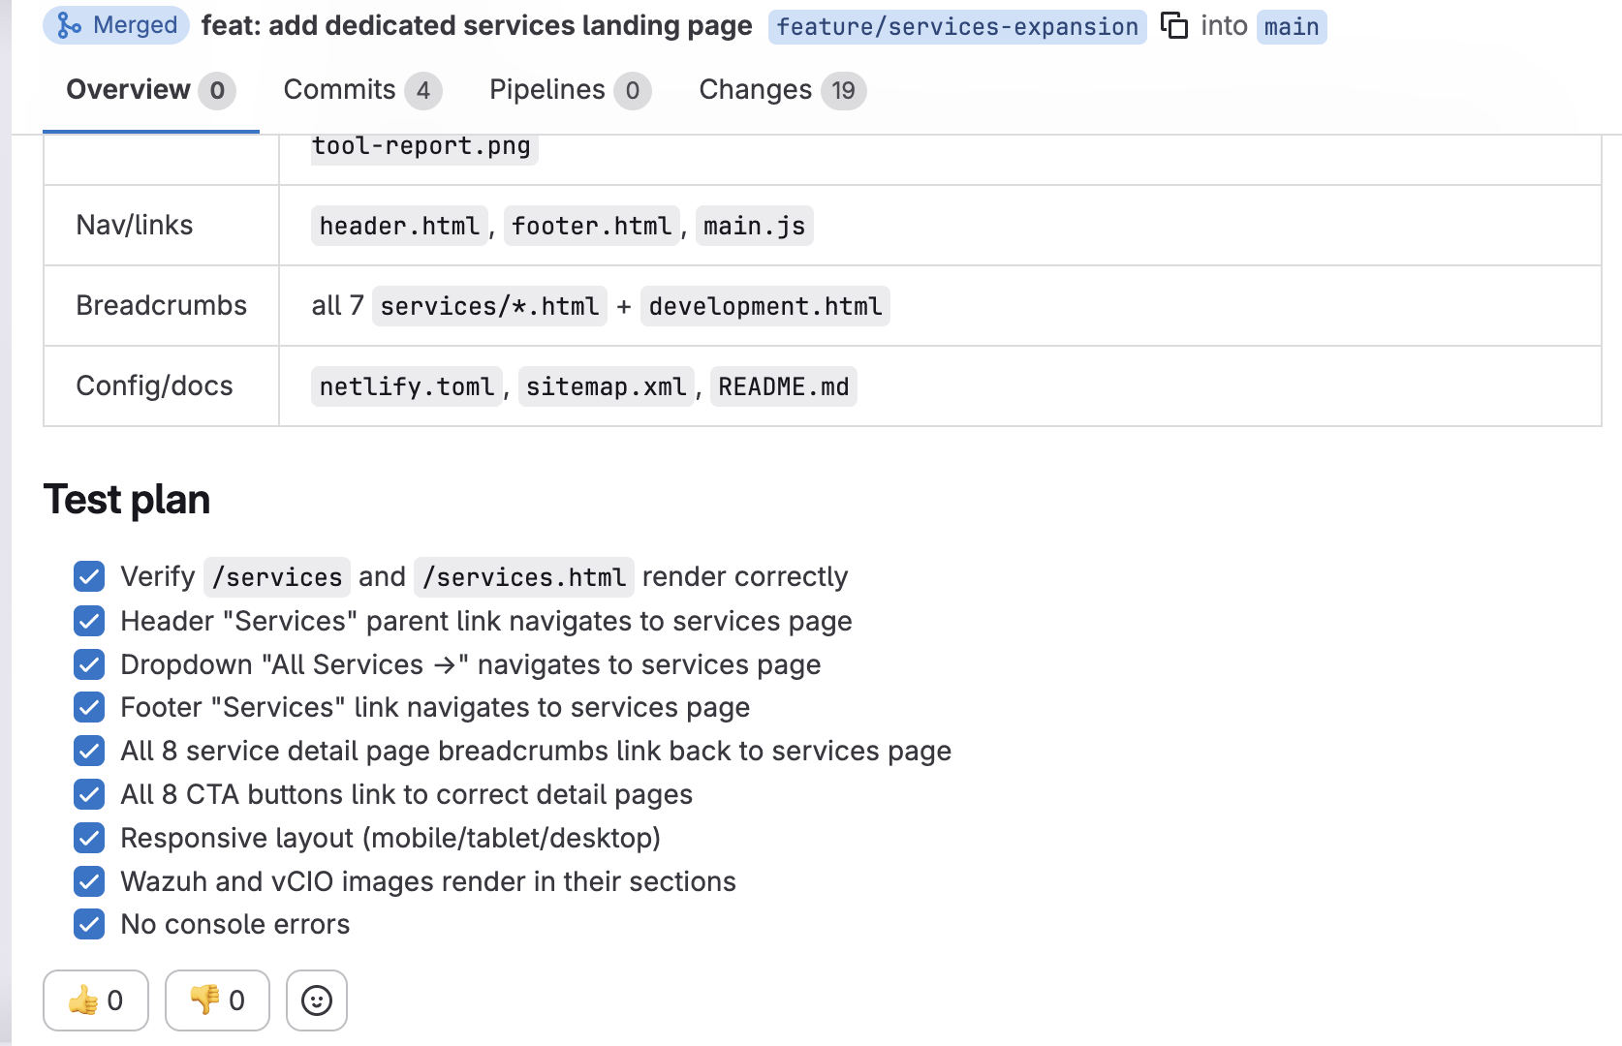Uncheck "Wazuh and vCIO images render" item

pyautogui.click(x=88, y=881)
